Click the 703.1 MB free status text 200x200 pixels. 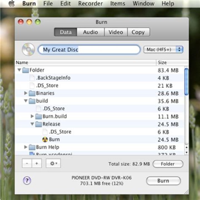pos(102,183)
